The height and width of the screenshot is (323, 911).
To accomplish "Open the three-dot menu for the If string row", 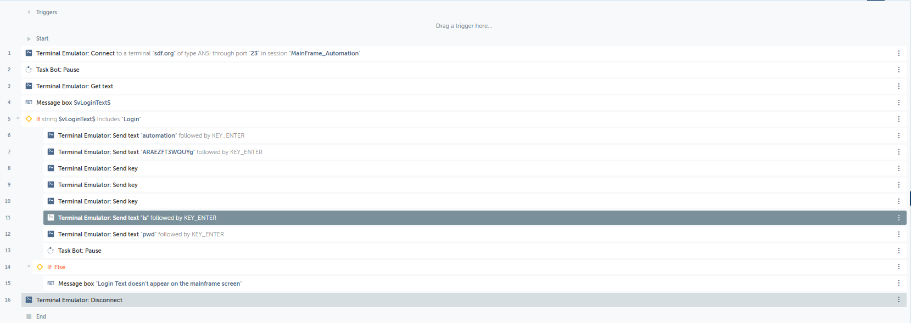I will click(x=899, y=119).
